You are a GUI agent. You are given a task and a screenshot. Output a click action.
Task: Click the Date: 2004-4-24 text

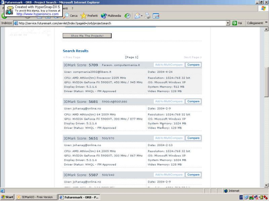160,72
